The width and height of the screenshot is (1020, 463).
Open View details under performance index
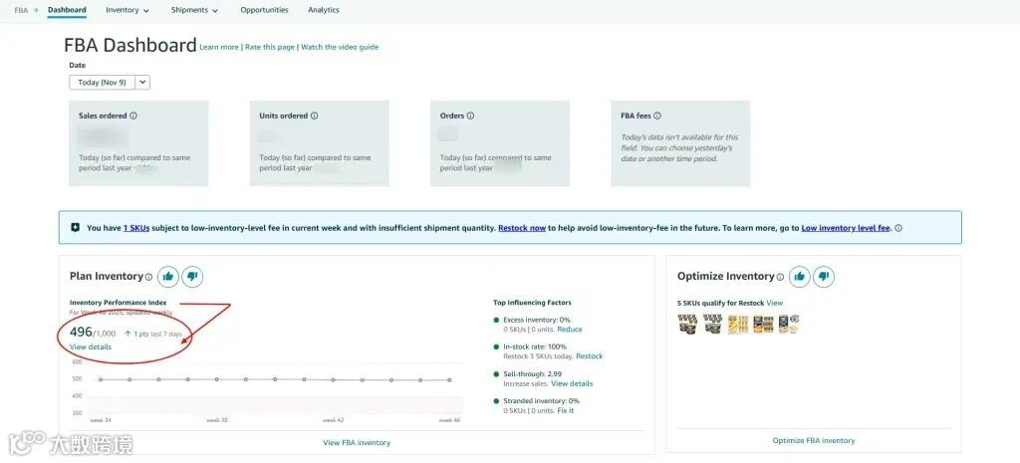(x=91, y=347)
